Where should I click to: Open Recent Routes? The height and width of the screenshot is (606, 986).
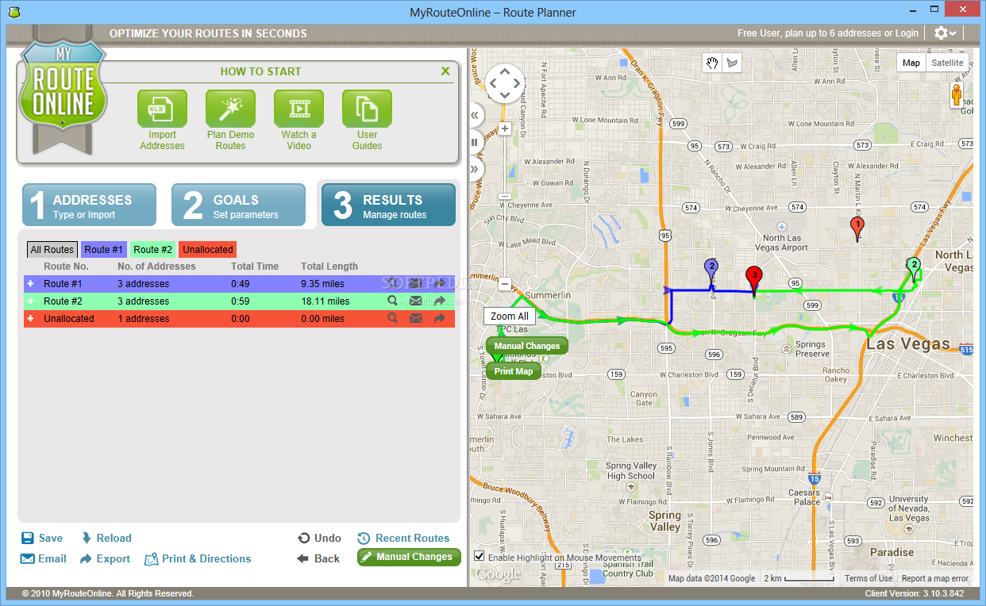[x=403, y=538]
